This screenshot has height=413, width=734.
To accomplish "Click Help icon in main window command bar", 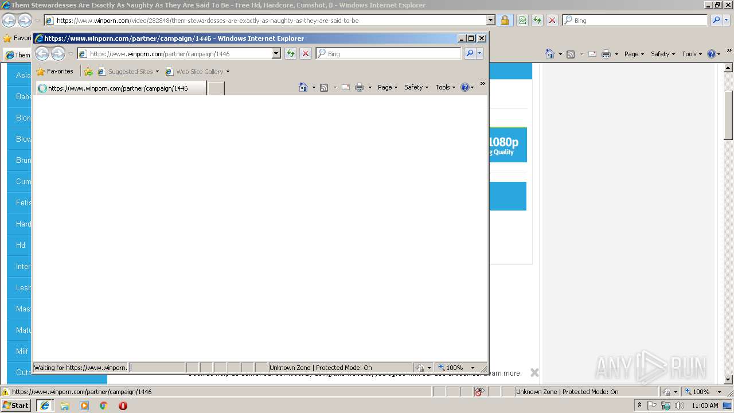I will [x=711, y=54].
